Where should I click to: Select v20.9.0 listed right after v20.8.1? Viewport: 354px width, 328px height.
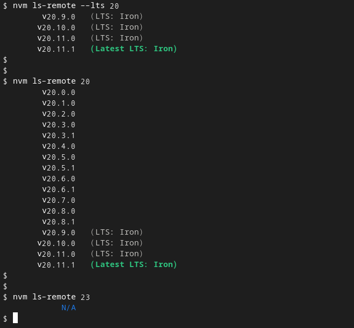pos(59,233)
